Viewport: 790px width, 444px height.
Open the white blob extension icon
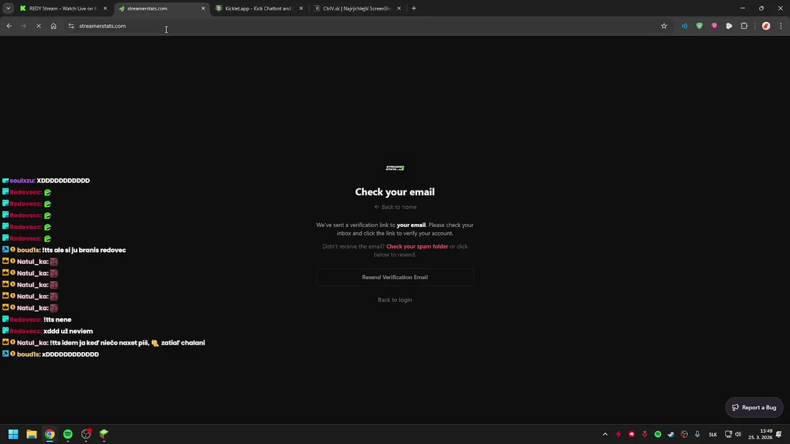click(x=729, y=26)
